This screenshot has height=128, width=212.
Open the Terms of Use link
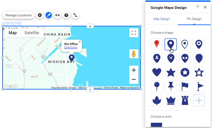tap(111, 88)
